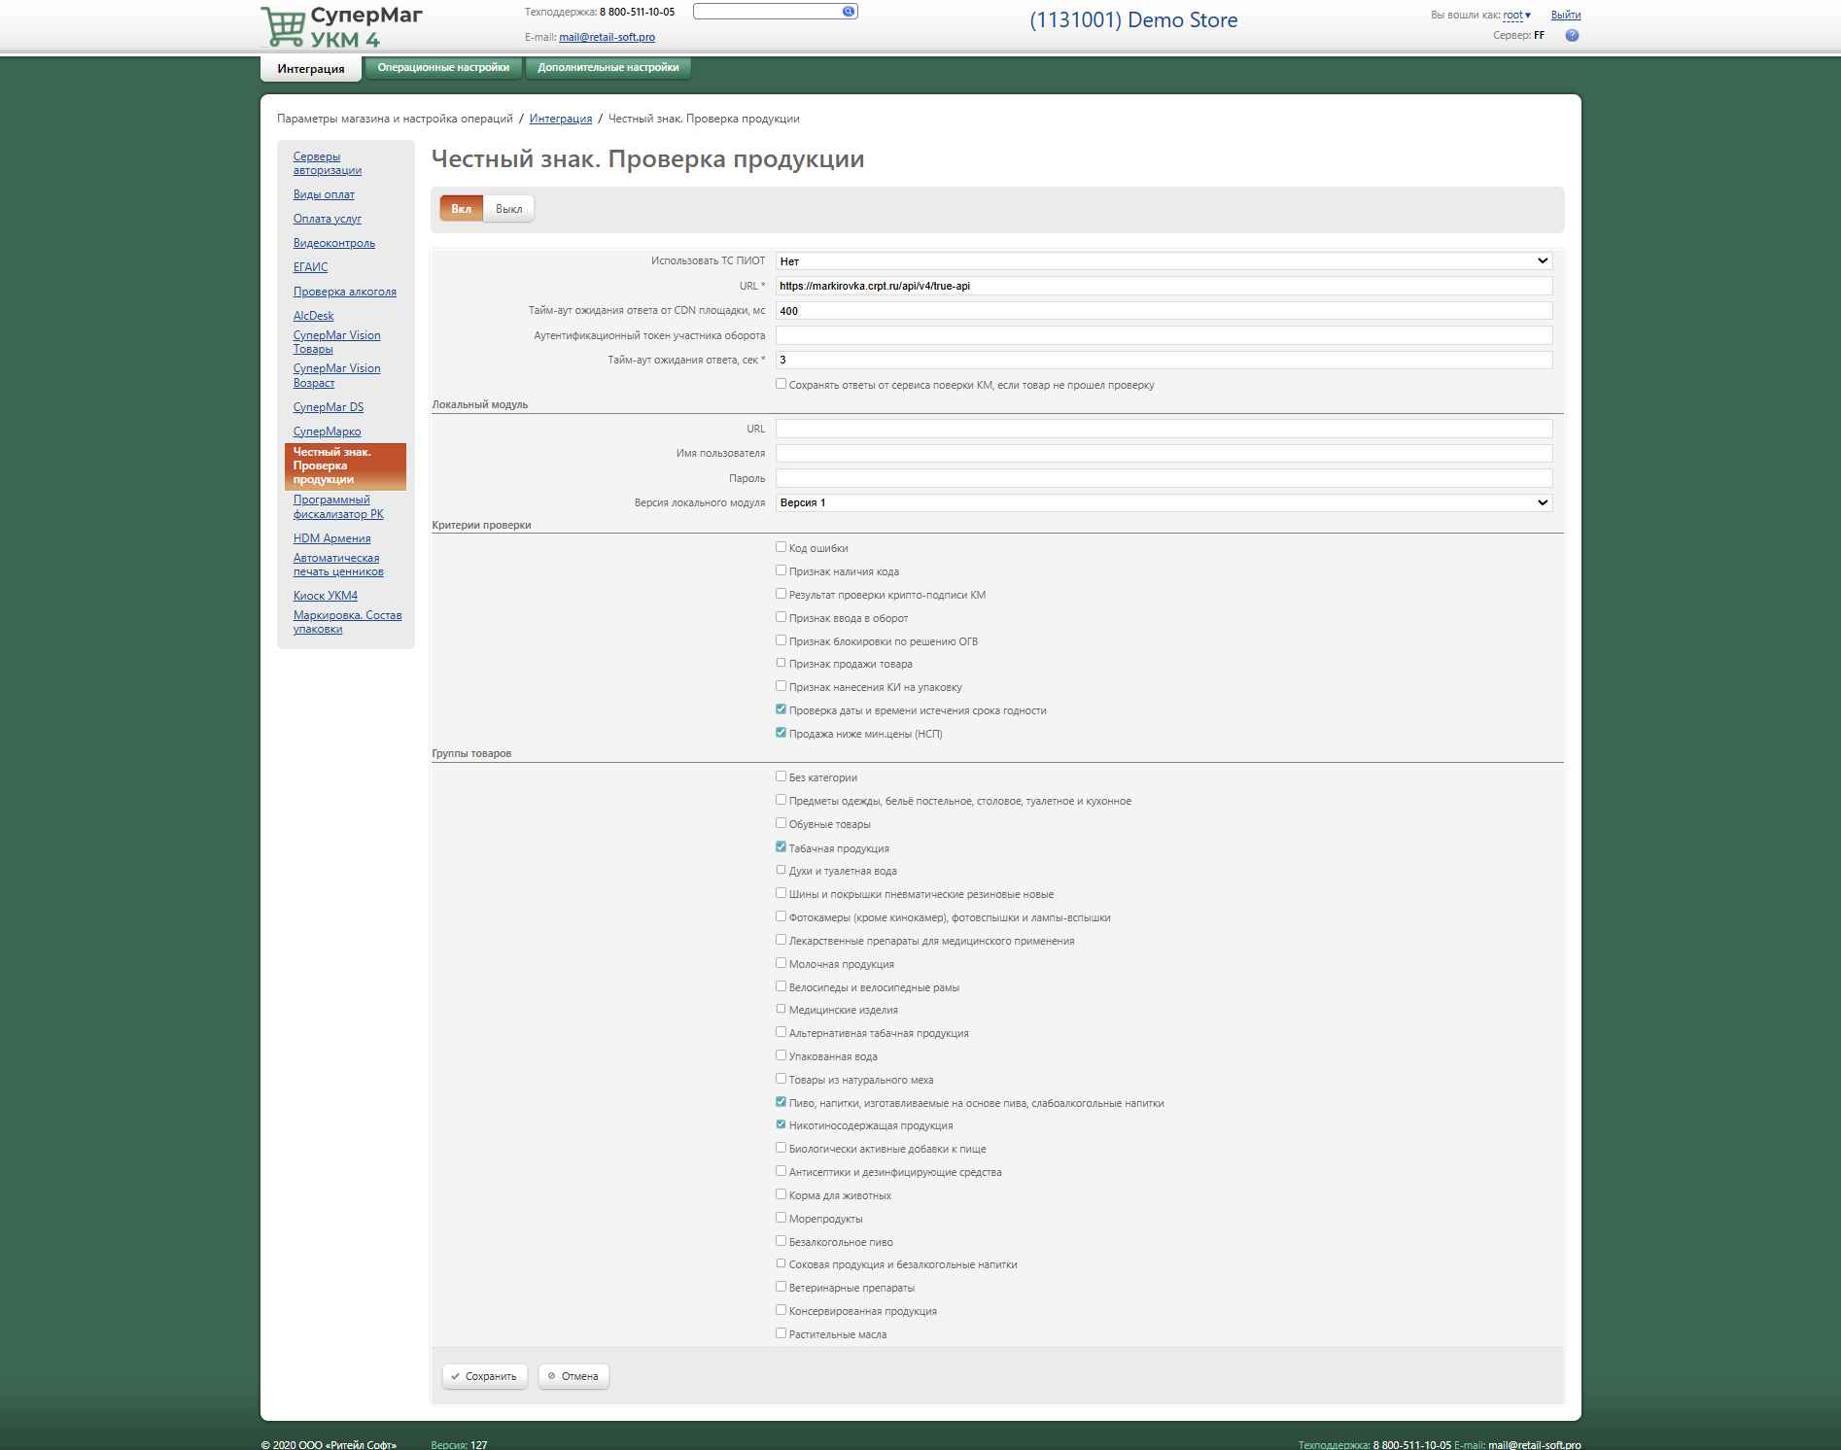This screenshot has width=1841, height=1450.
Task: Open the root user menu
Action: [1515, 16]
